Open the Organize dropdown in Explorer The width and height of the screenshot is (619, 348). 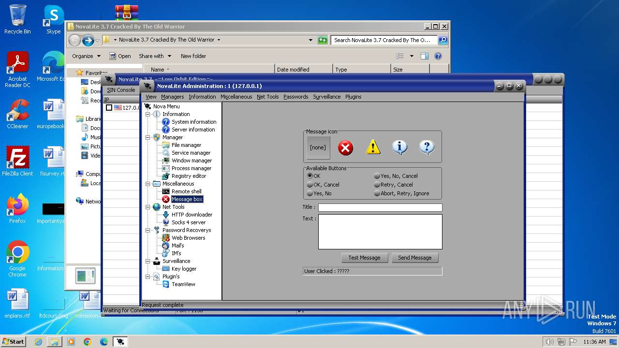pos(86,56)
